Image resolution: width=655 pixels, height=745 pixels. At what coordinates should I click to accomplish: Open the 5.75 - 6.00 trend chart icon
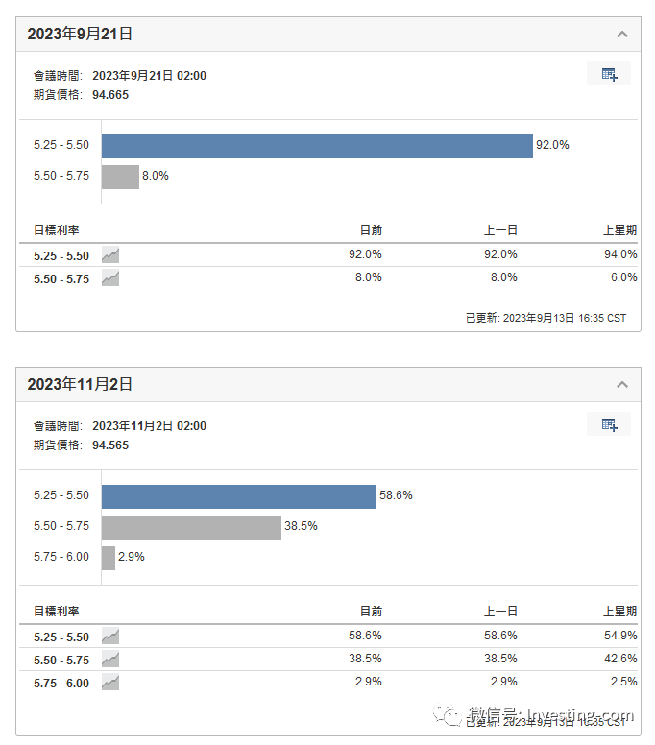click(110, 683)
